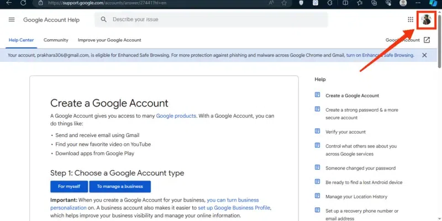
Task: Open the Google products link
Action: click(x=176, y=116)
